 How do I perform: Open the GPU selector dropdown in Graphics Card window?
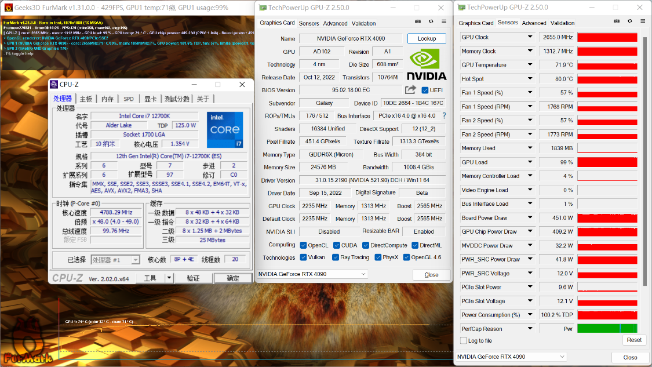[313, 274]
